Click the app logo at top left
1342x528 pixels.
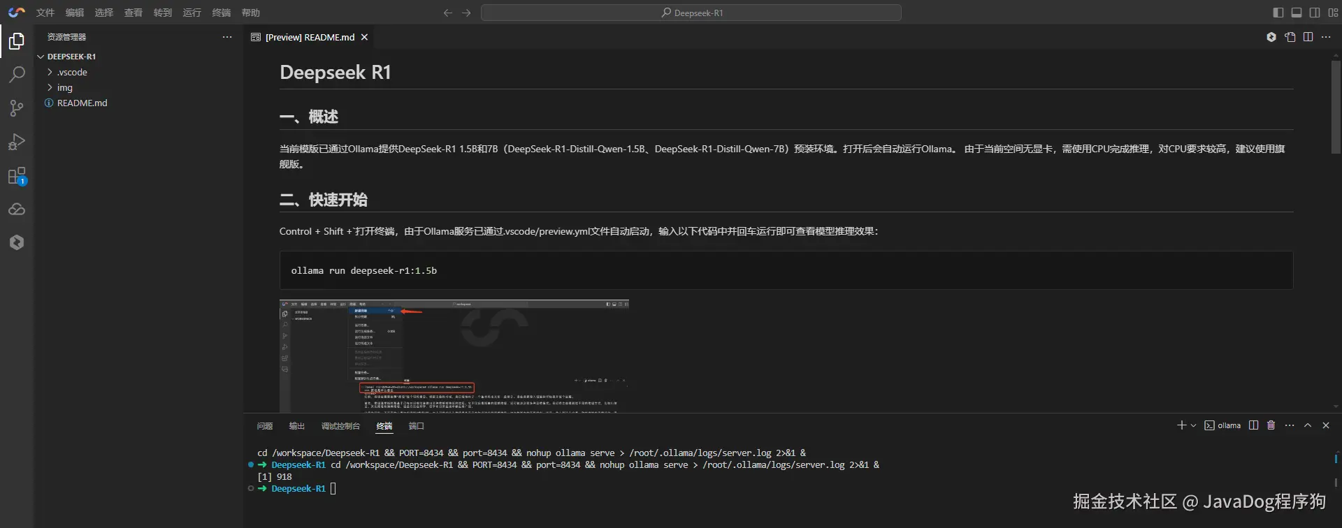[17, 13]
